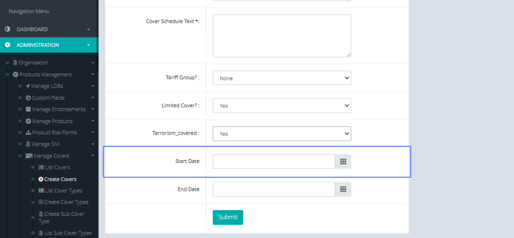Open the Limited Cover dropdown
The width and height of the screenshot is (514, 238).
coord(281,106)
